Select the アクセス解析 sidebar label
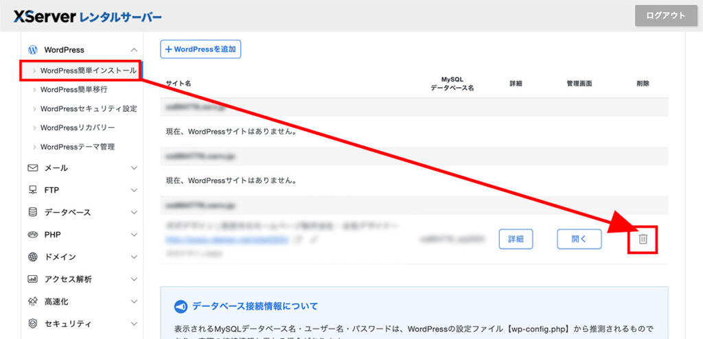The image size is (703, 339). pyautogui.click(x=68, y=279)
